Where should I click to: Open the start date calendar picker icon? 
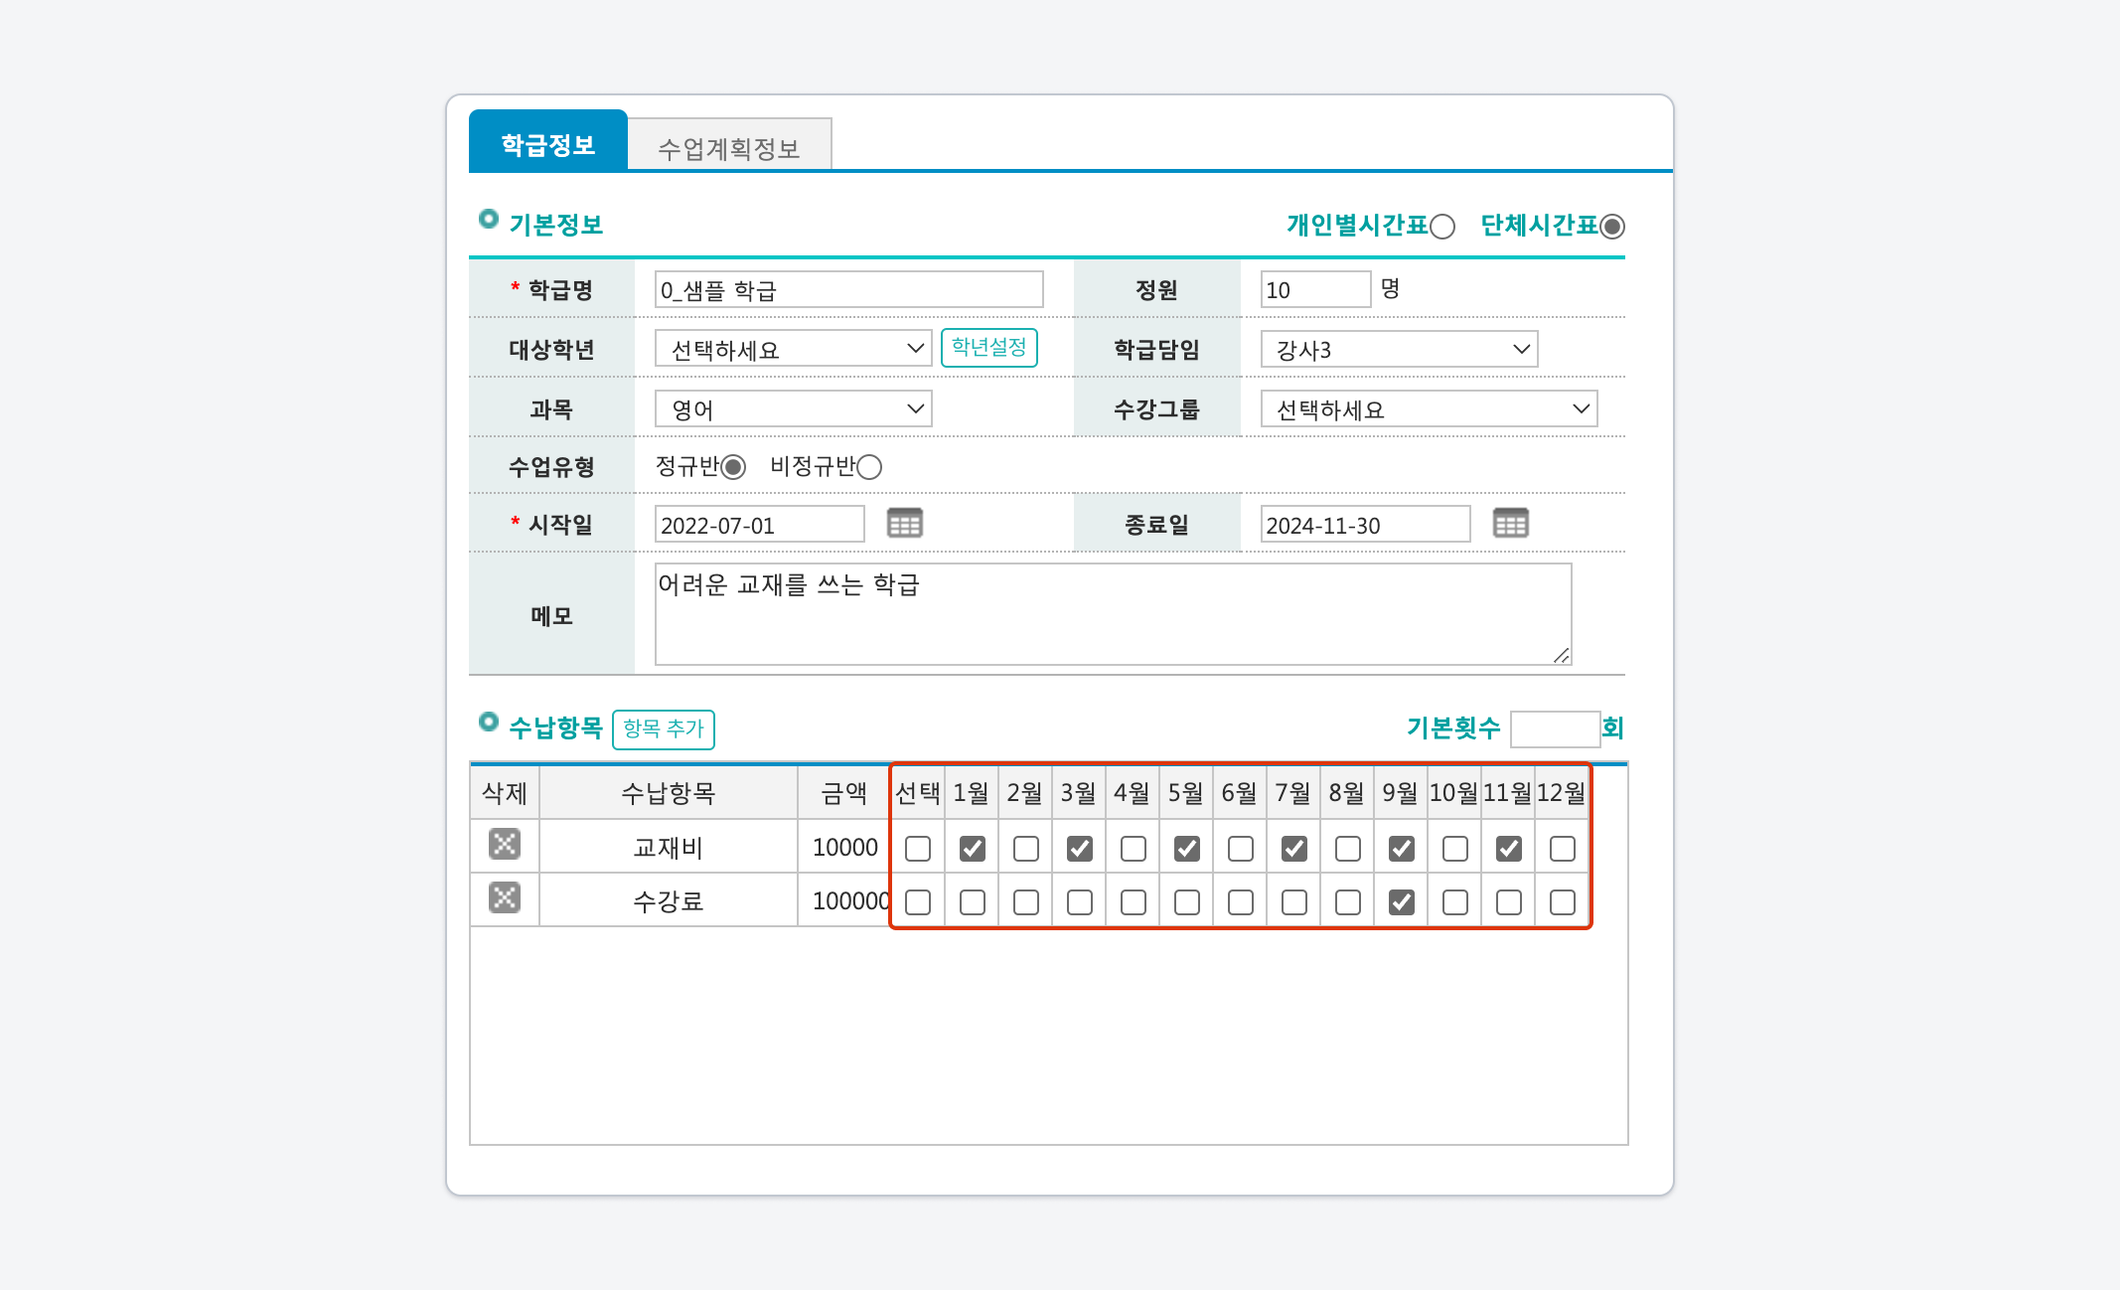click(x=904, y=523)
